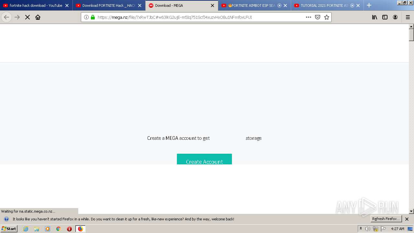Viewport: 414px width, 233px height.
Task: Close the 'Download FORTNITE Hack' tab
Action: pyautogui.click(x=140, y=6)
